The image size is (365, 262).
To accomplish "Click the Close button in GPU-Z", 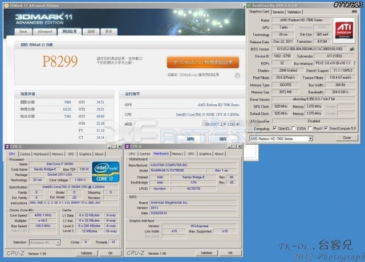I will pyautogui.click(x=347, y=138).
